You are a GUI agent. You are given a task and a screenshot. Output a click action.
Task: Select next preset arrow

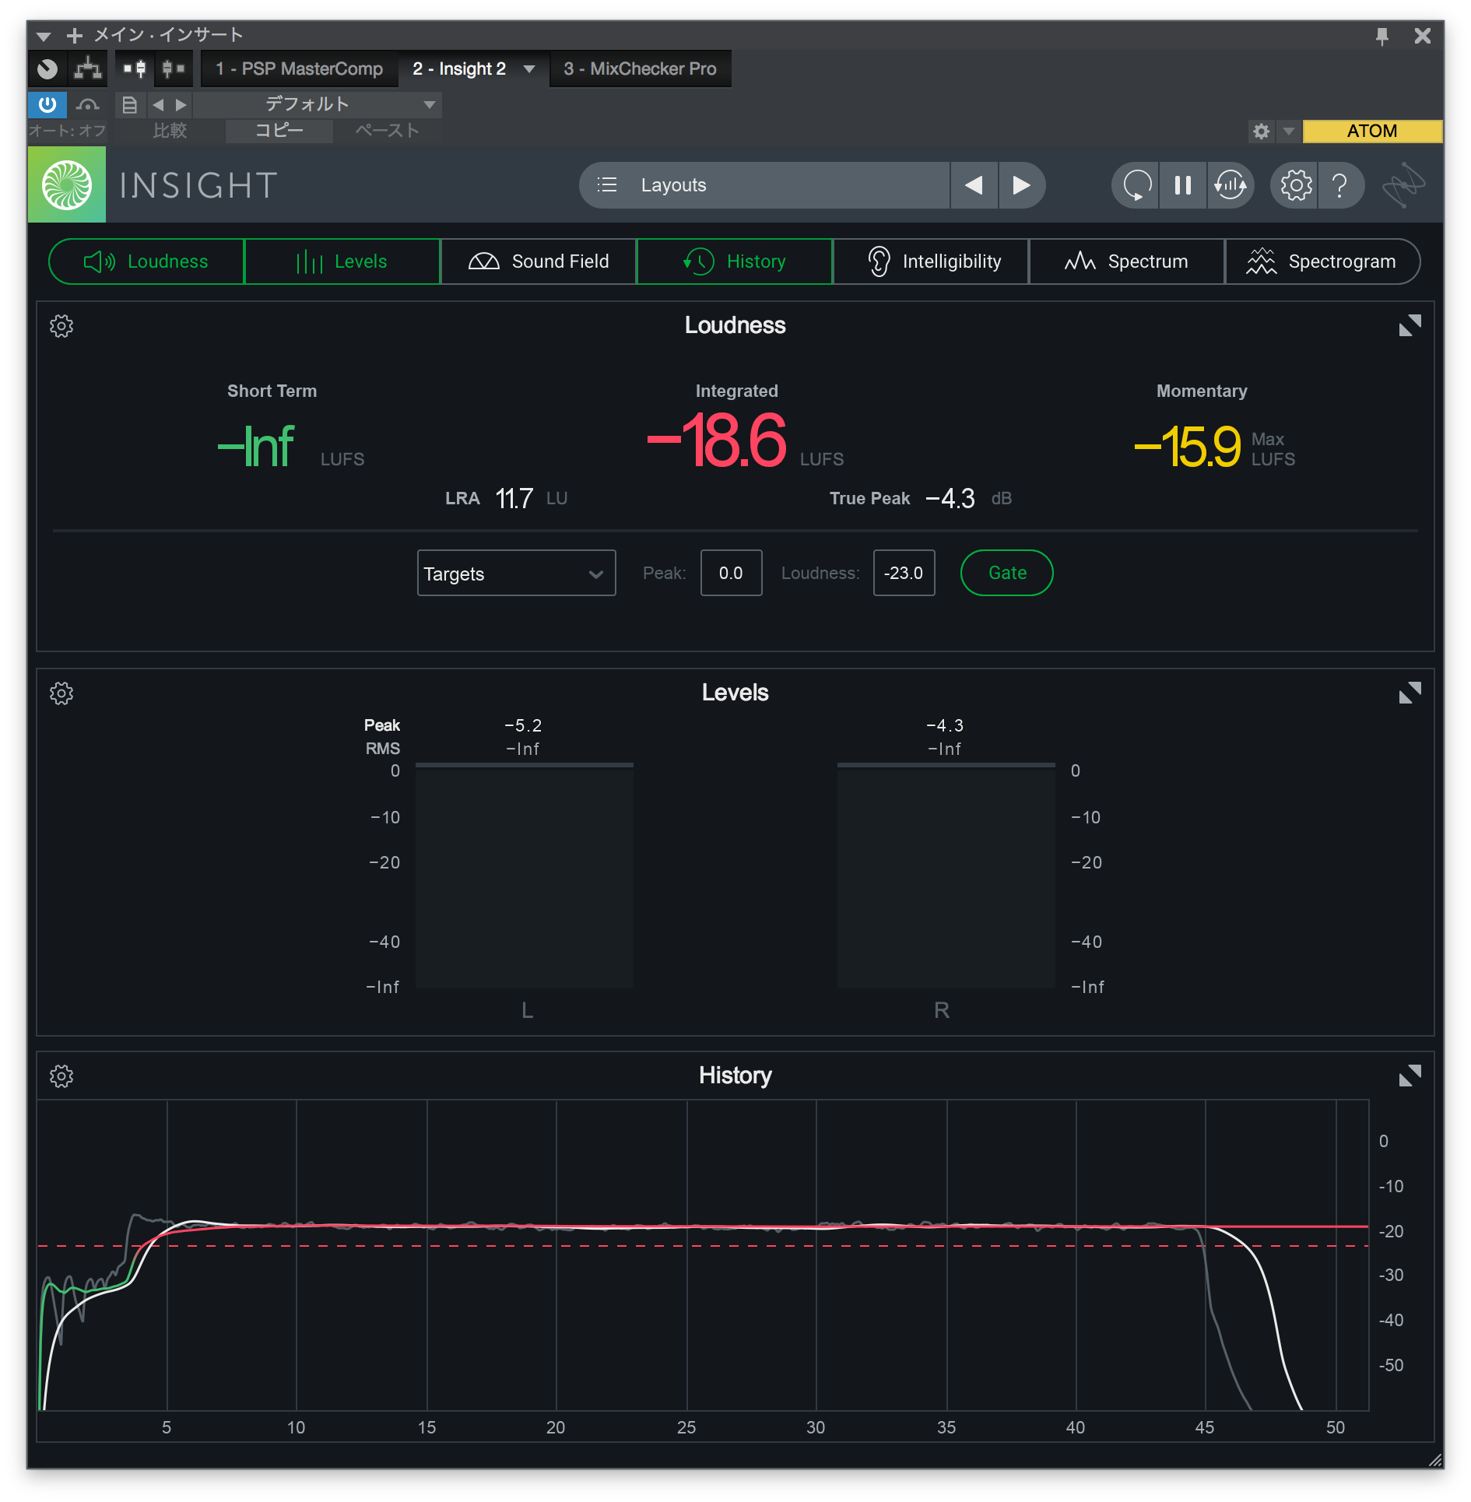pos(181,104)
